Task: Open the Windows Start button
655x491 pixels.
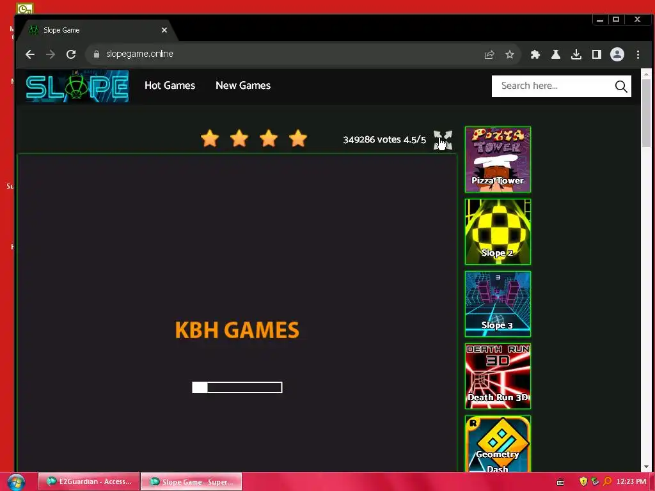Action: point(16,482)
